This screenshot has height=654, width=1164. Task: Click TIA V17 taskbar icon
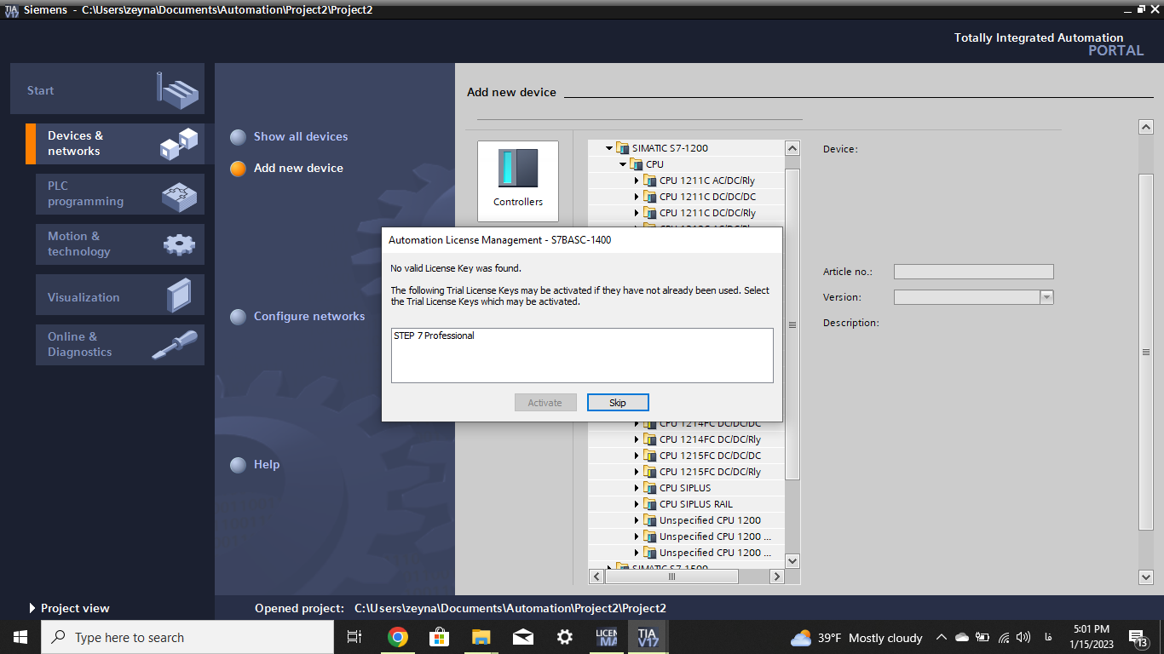click(x=648, y=637)
